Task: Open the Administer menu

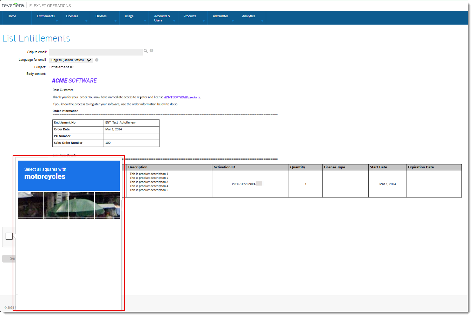Action: coord(220,16)
